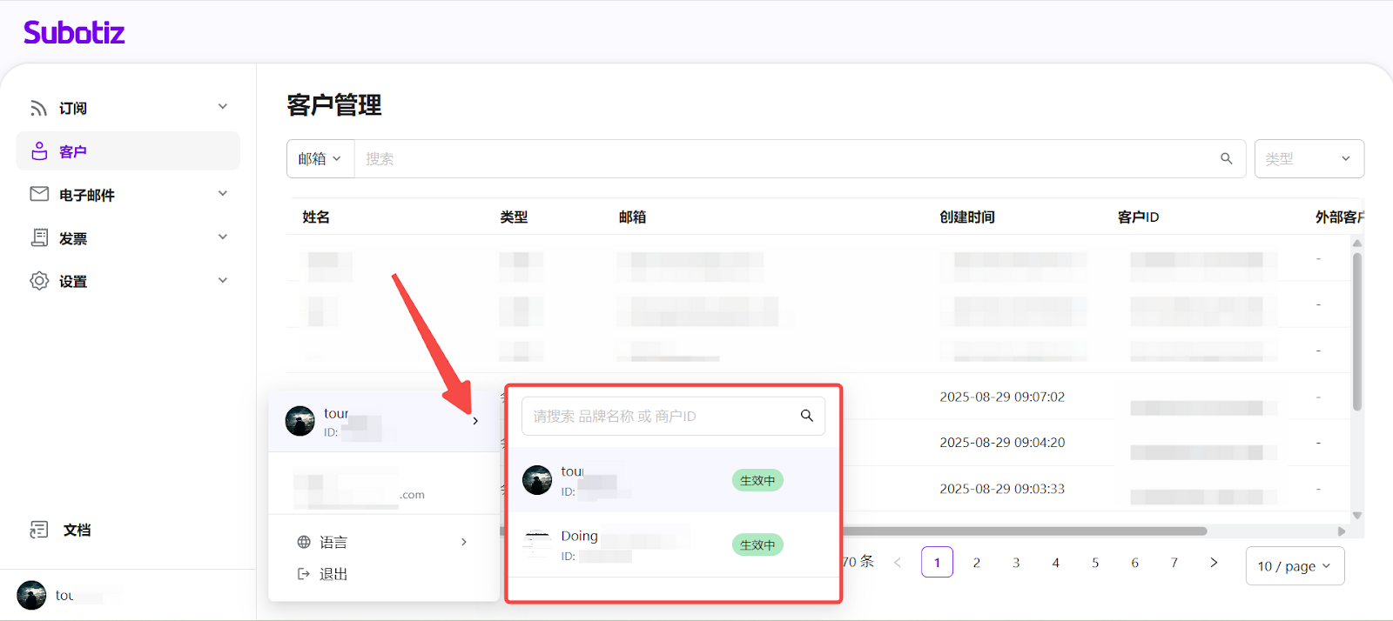The width and height of the screenshot is (1393, 621).
Task: Go to page 2 of results
Action: point(977,563)
